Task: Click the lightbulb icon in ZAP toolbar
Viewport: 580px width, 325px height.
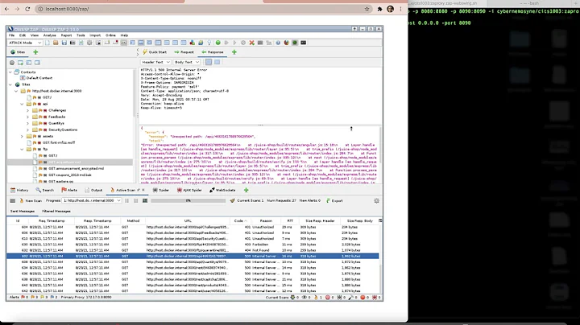Action: point(209,43)
